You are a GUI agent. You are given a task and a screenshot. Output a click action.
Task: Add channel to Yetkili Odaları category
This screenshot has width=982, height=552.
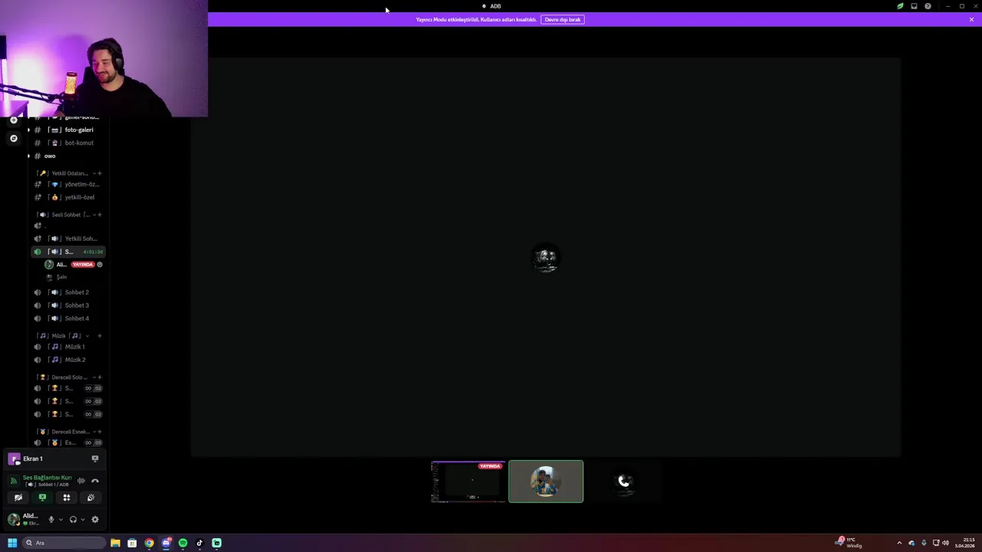click(100, 173)
